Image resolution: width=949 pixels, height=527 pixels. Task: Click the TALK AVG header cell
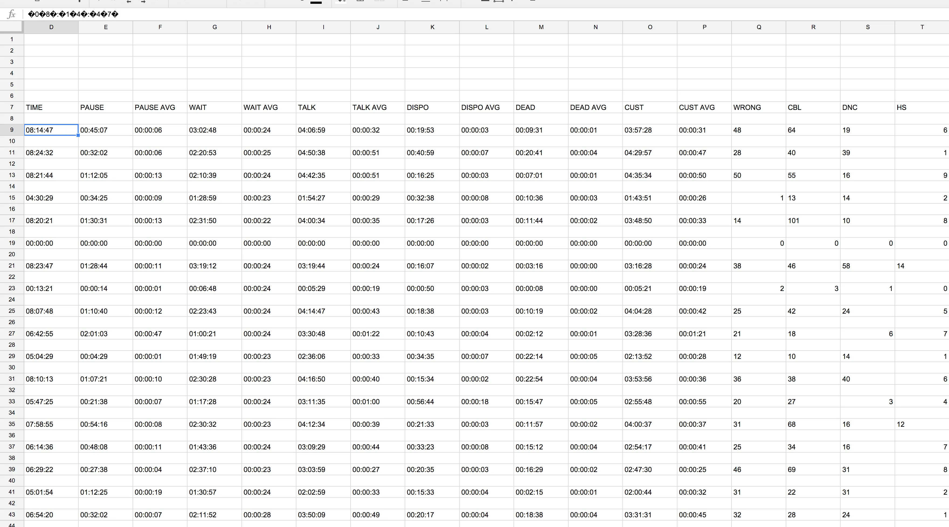[x=377, y=108]
